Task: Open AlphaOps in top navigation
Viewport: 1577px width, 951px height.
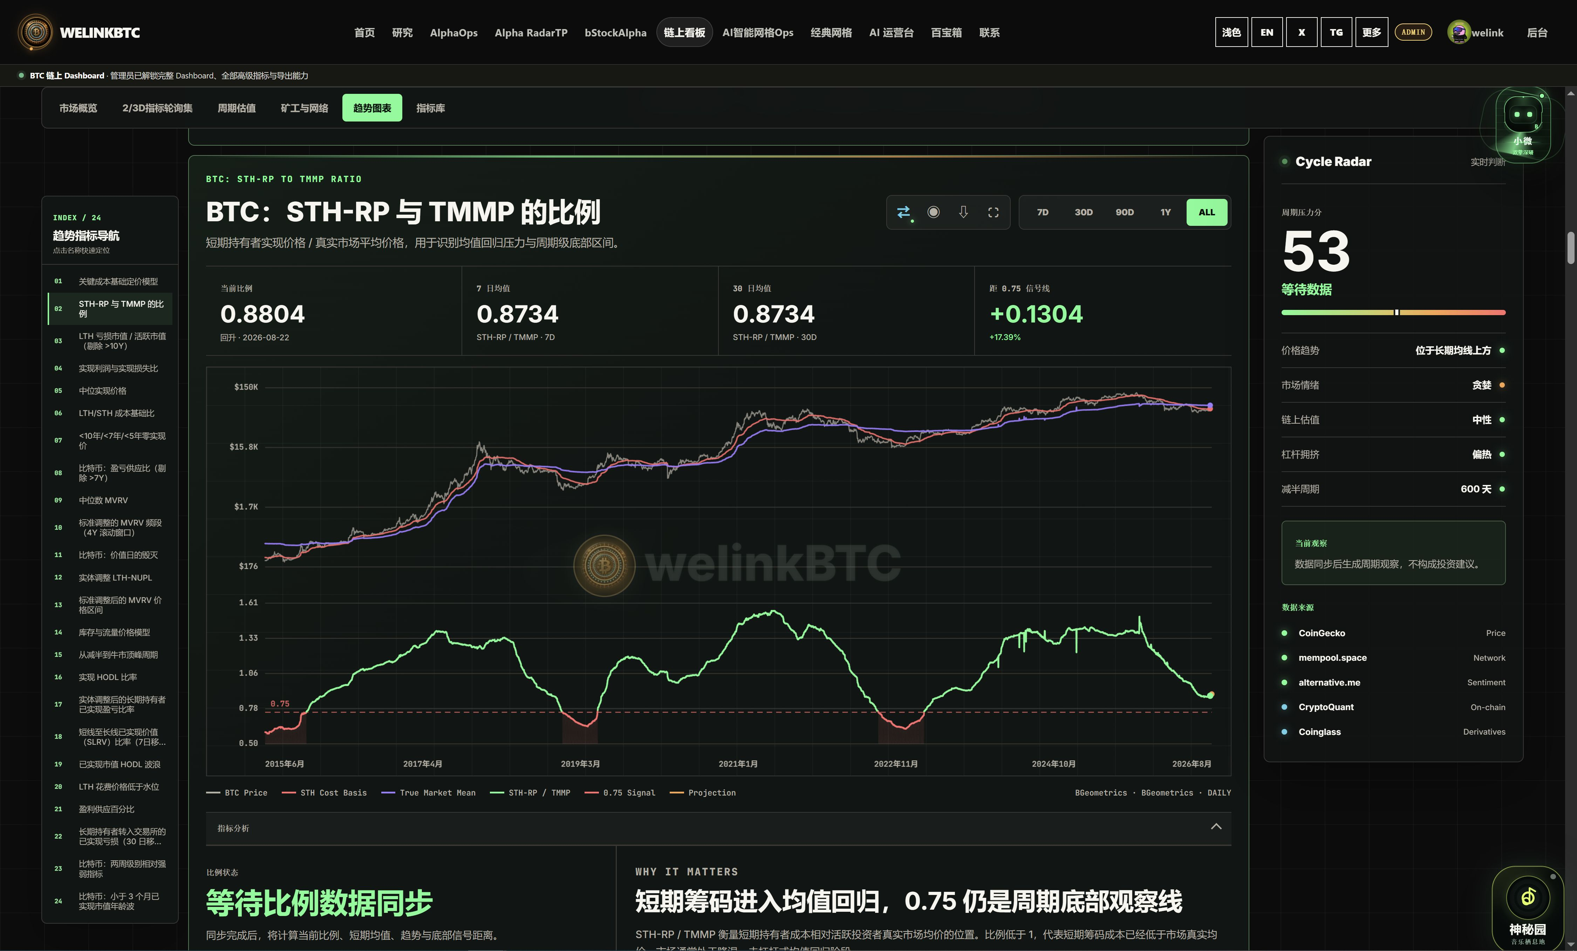Action: click(454, 33)
